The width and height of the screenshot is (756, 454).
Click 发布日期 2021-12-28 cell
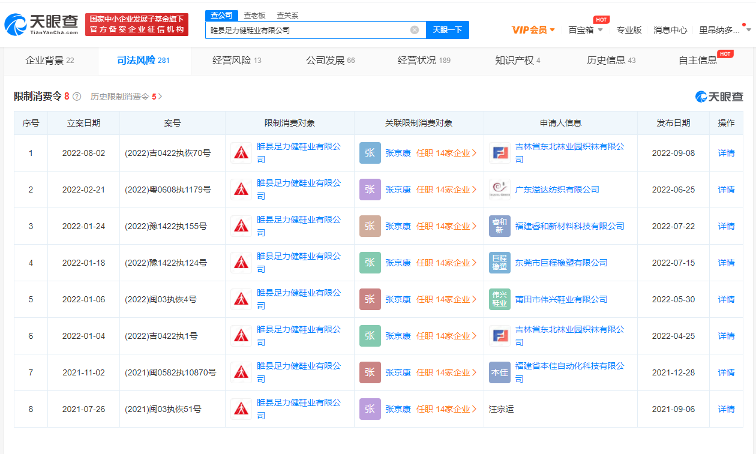click(x=673, y=372)
